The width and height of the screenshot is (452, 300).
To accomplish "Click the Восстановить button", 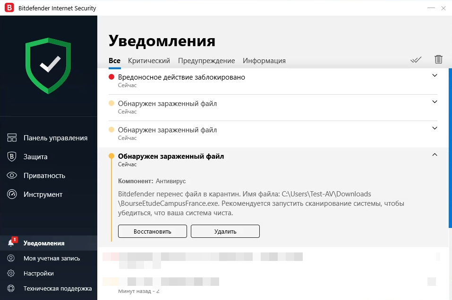I will point(153,231).
